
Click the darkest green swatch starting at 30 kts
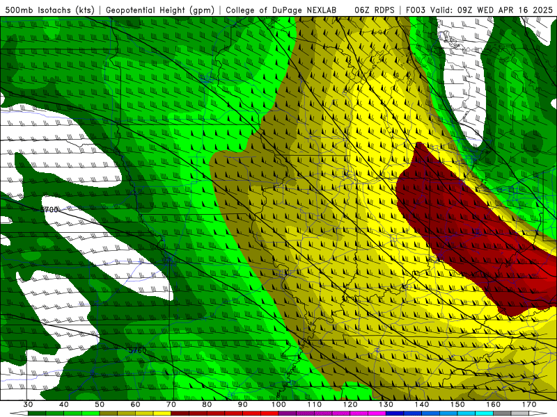coord(37,414)
